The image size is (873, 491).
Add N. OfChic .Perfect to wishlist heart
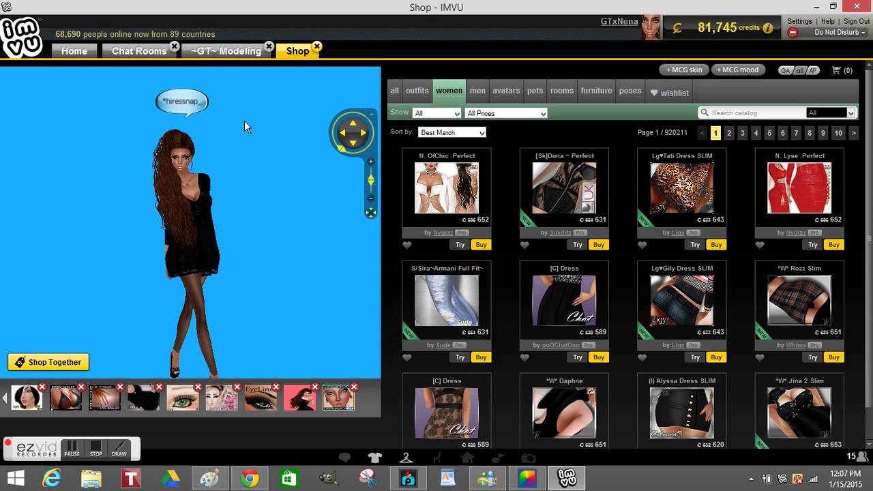[407, 245]
